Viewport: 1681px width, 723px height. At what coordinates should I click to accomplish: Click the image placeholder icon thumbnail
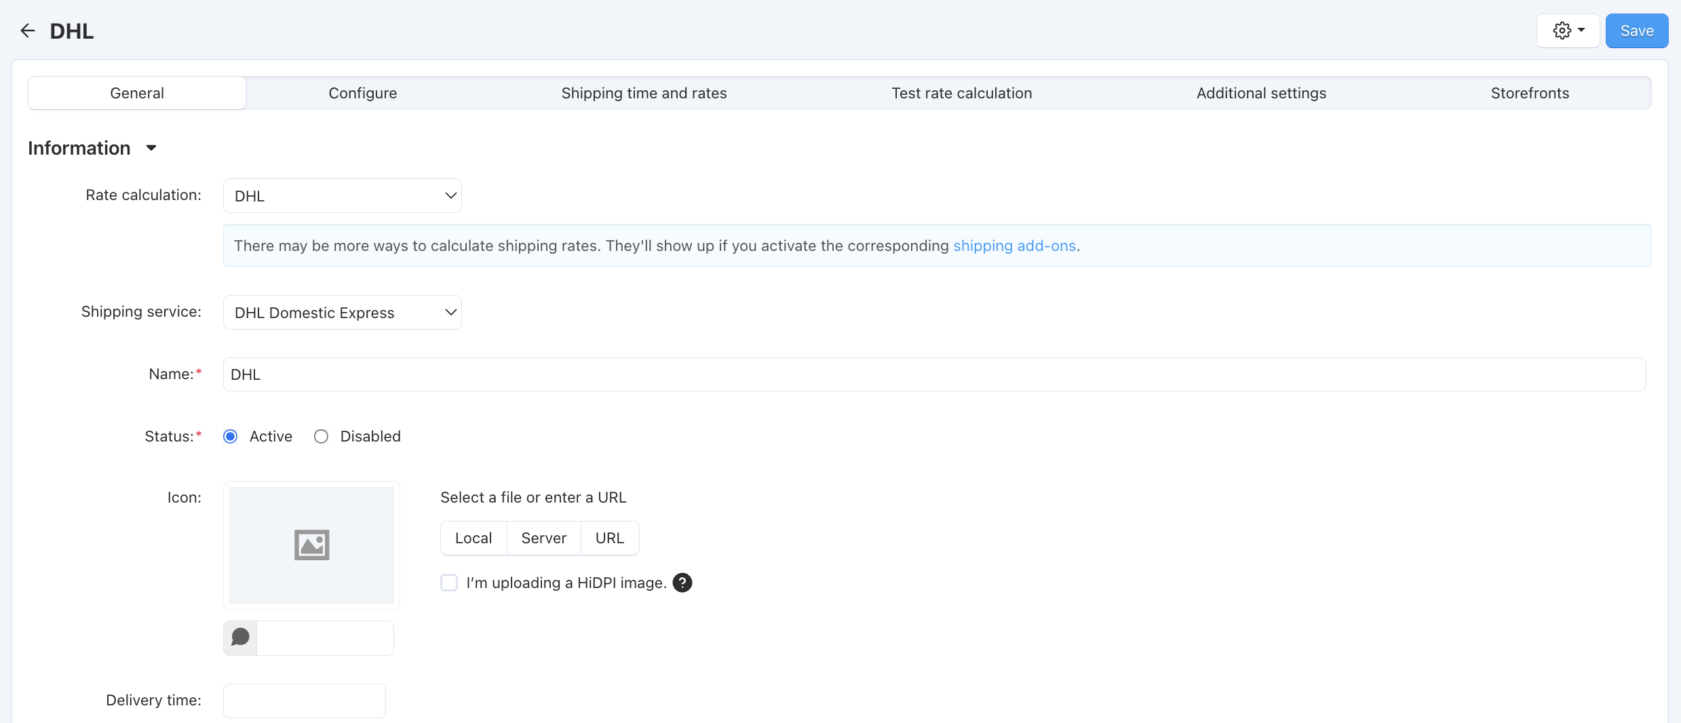pos(311,545)
